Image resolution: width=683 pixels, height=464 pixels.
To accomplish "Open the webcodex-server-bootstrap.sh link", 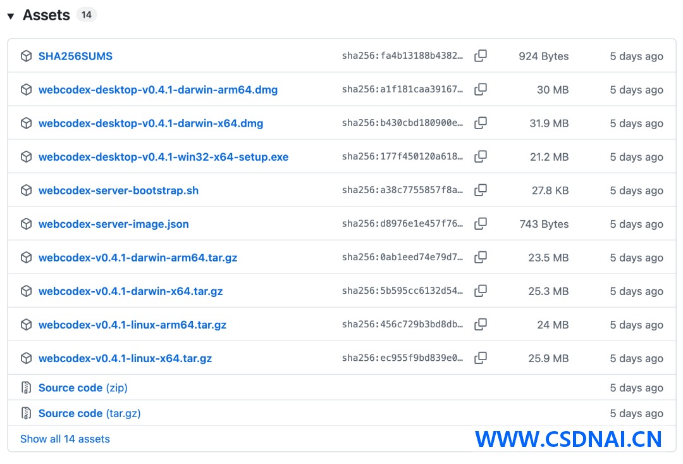I will (118, 191).
